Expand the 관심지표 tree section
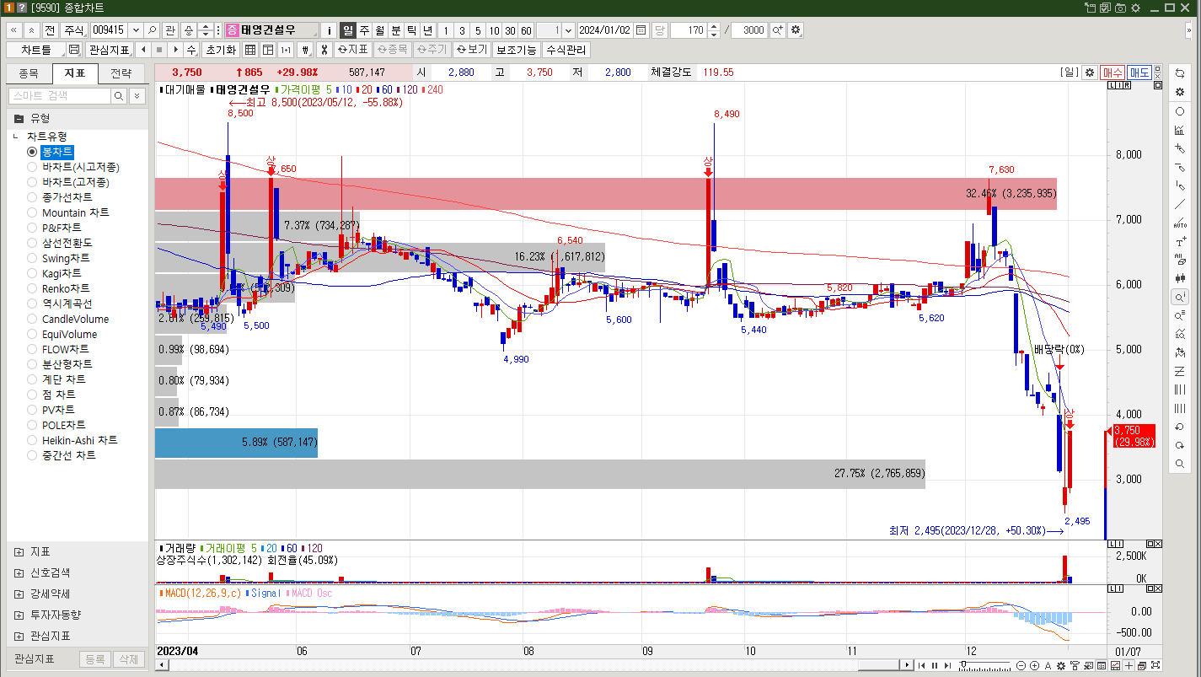1201x677 pixels. point(19,636)
